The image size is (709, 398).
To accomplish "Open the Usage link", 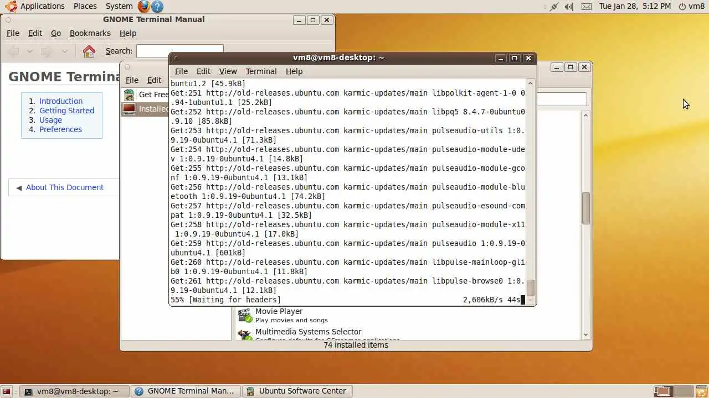I will coord(50,120).
